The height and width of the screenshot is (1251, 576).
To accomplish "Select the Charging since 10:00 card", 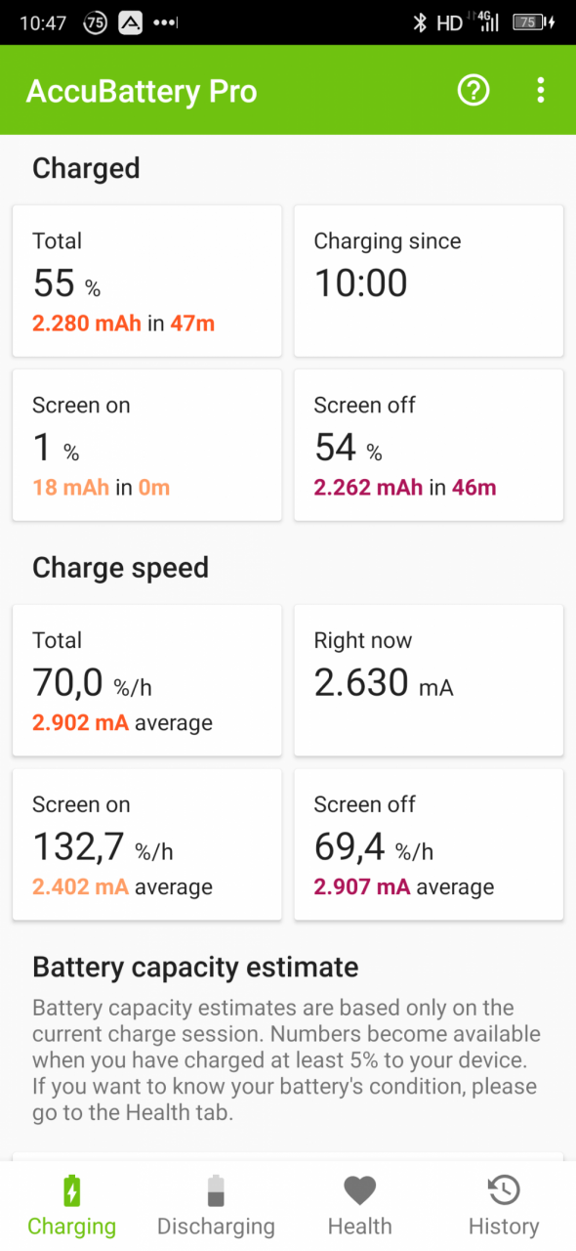I will click(x=429, y=280).
